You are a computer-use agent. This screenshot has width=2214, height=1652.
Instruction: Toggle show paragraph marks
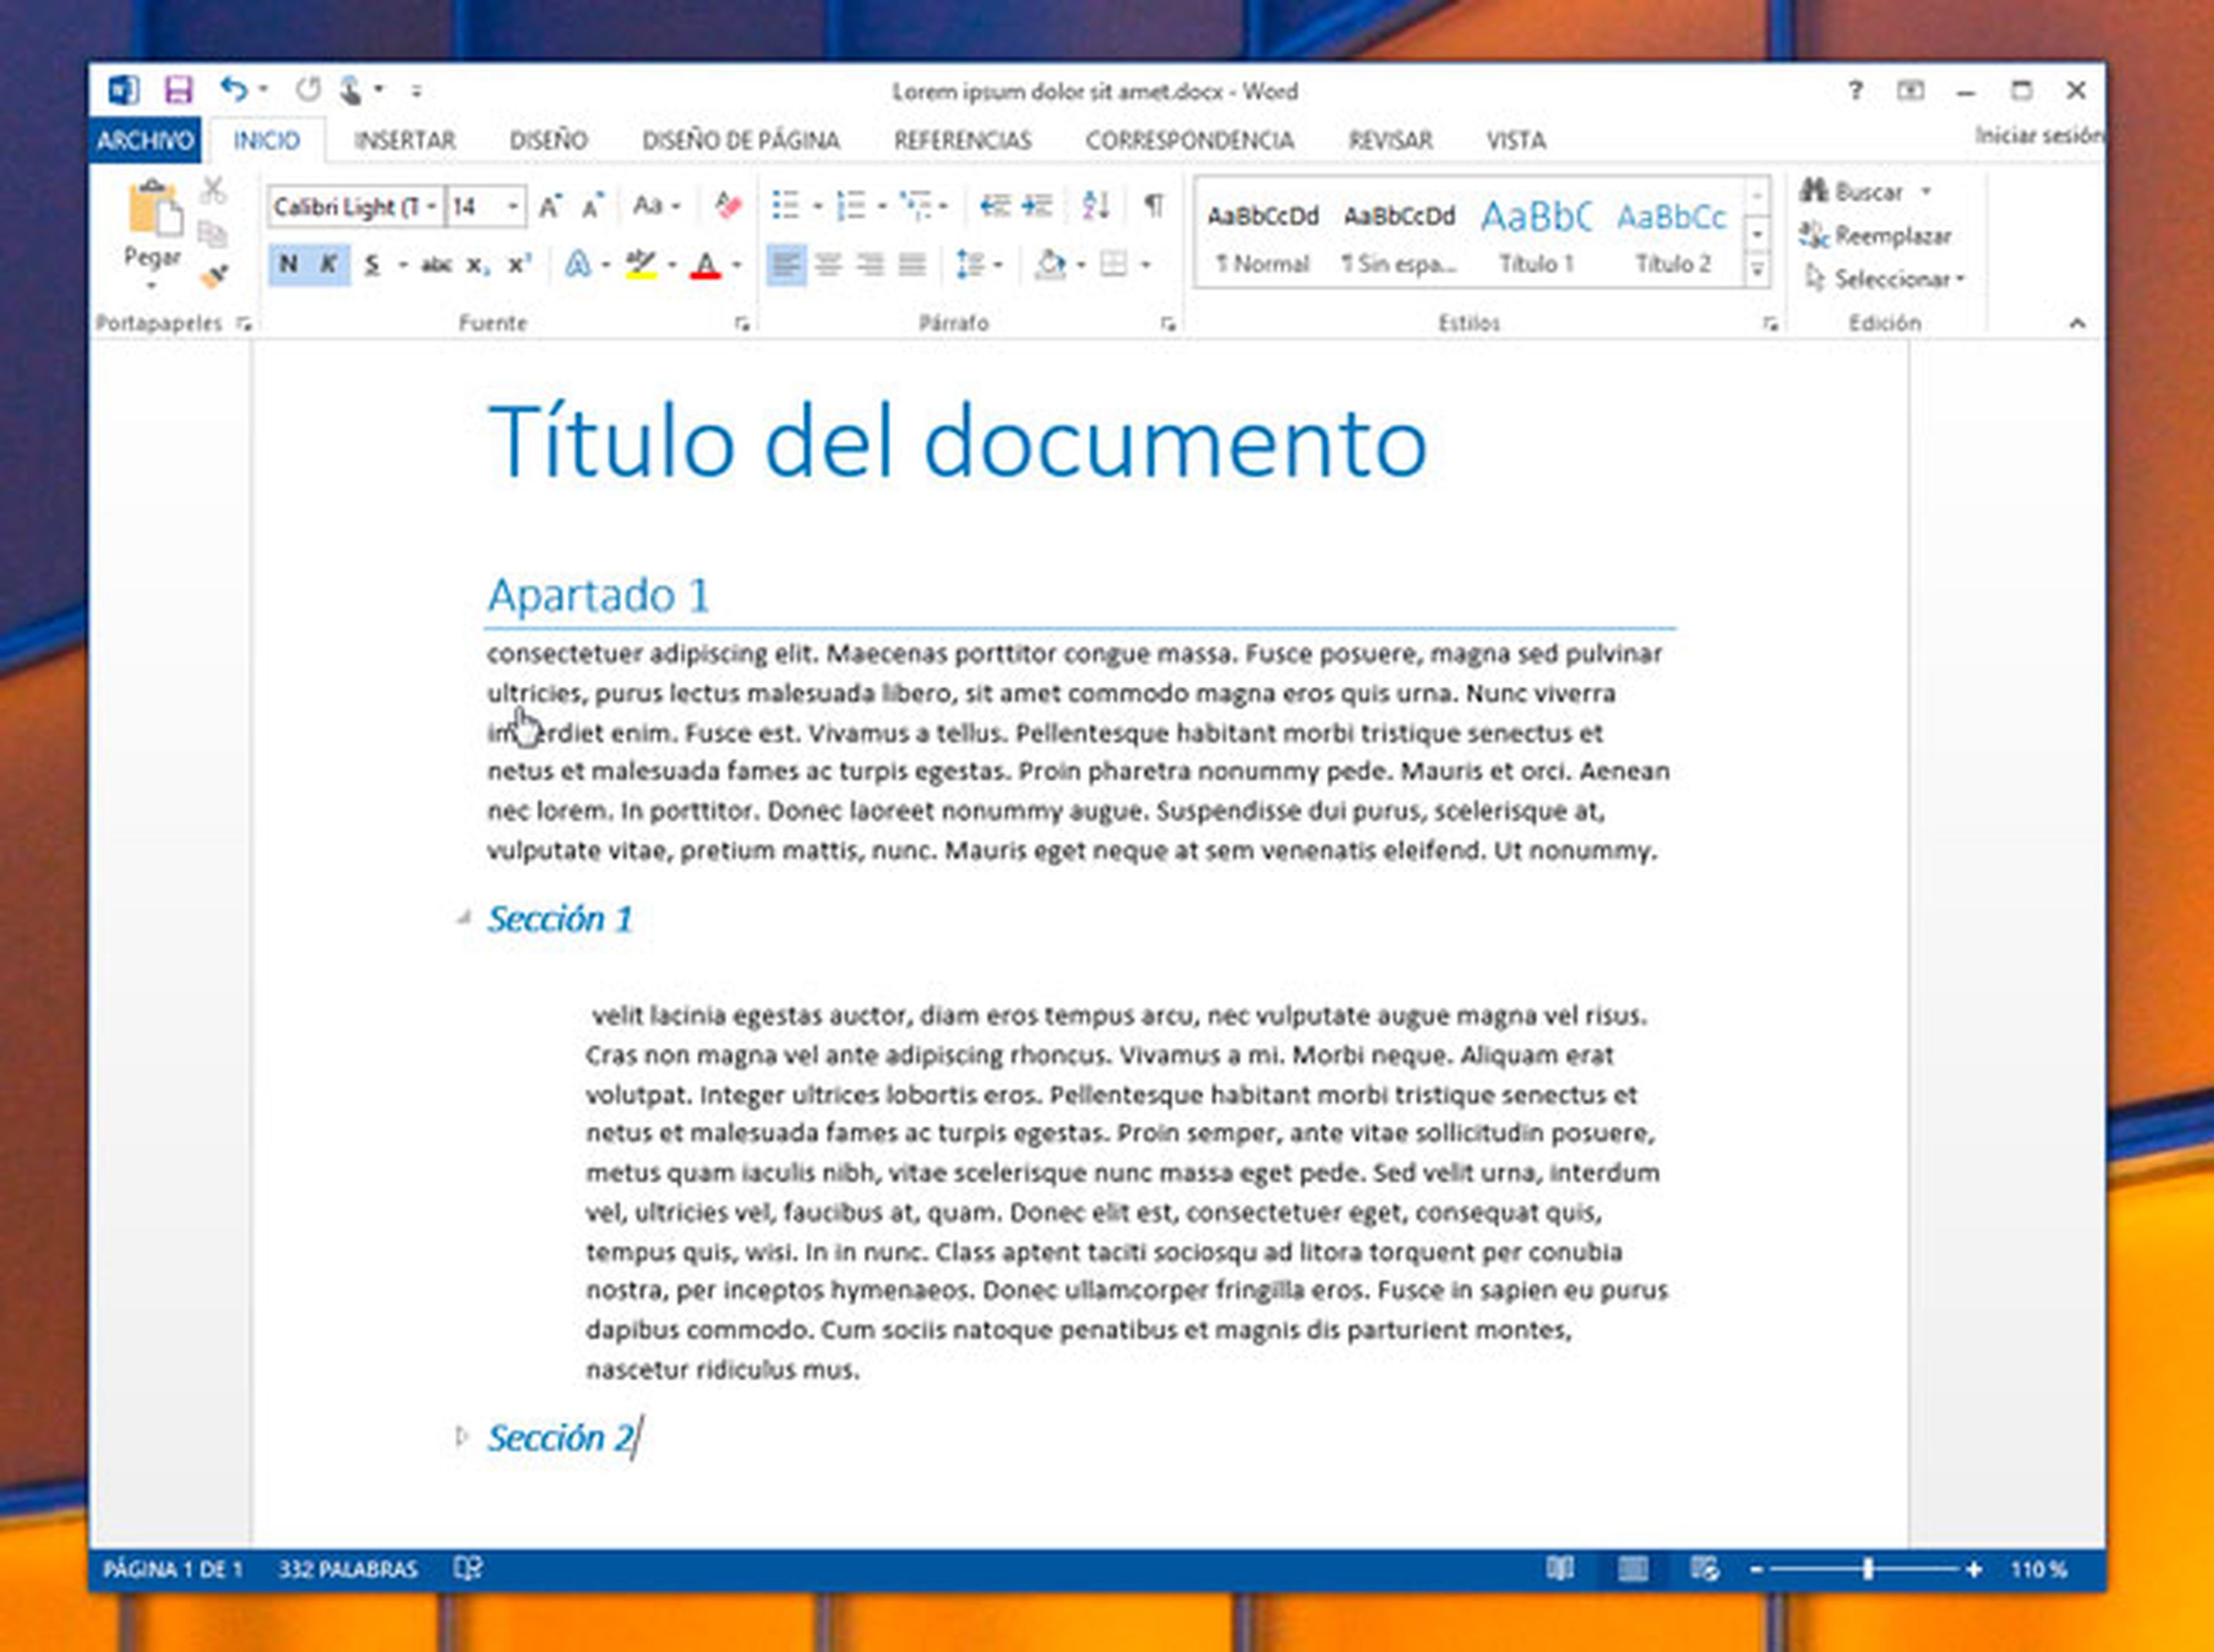(1154, 206)
